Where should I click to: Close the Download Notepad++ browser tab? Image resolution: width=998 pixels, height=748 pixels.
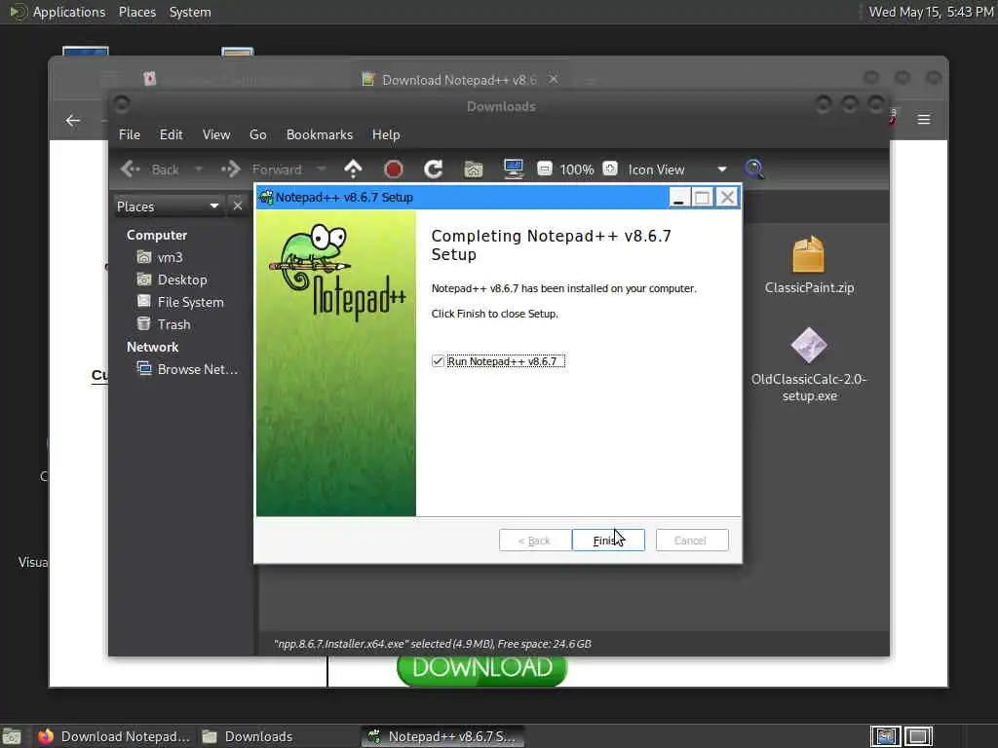click(x=554, y=79)
